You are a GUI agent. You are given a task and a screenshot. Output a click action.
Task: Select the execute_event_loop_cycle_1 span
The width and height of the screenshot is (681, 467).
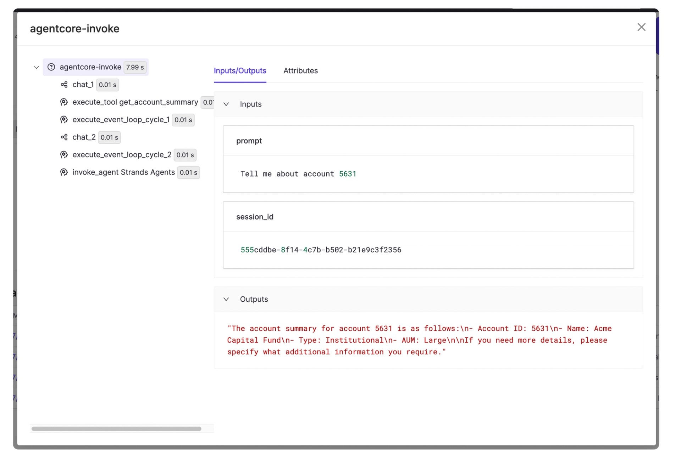click(x=121, y=120)
